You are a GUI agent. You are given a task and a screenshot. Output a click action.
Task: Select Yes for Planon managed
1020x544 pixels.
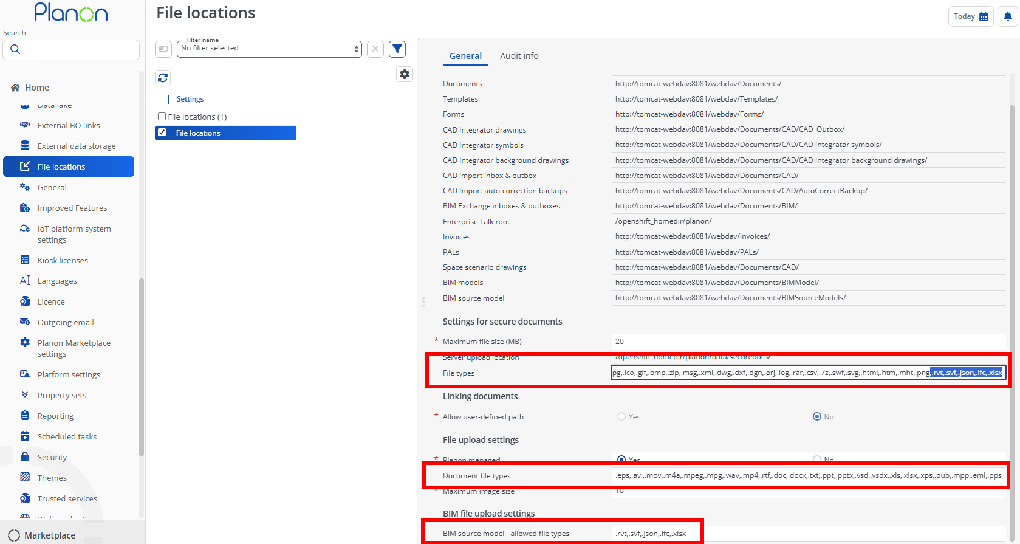[x=621, y=460]
